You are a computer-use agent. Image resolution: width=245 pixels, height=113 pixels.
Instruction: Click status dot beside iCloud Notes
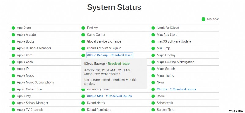click(83, 103)
